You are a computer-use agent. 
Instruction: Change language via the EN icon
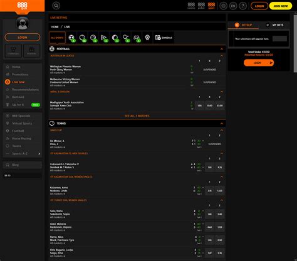[x=233, y=6]
